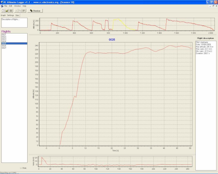Click the 'Max vario: 22,1 m/s' line
The image size is (218, 174).
(204, 49)
